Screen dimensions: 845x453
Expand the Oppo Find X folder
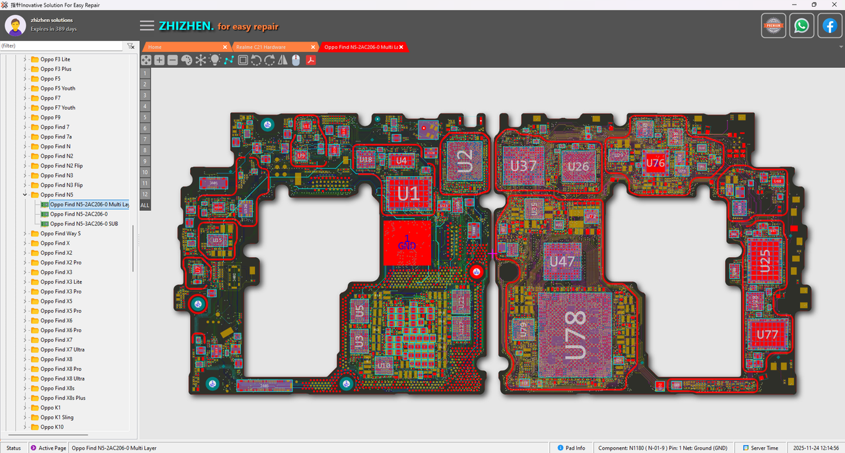pos(25,243)
